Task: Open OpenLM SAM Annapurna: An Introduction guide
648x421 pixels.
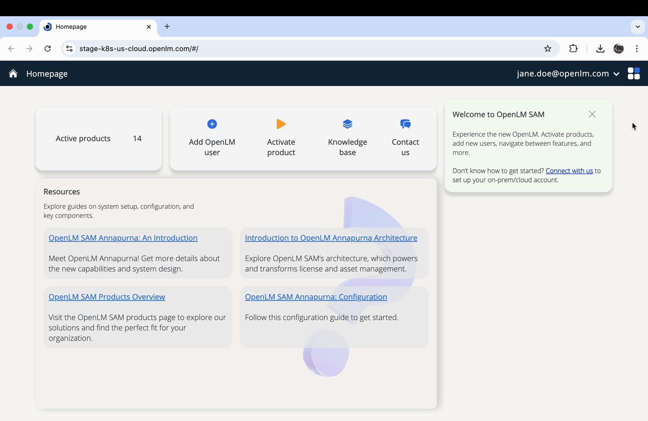Action: [x=123, y=237]
